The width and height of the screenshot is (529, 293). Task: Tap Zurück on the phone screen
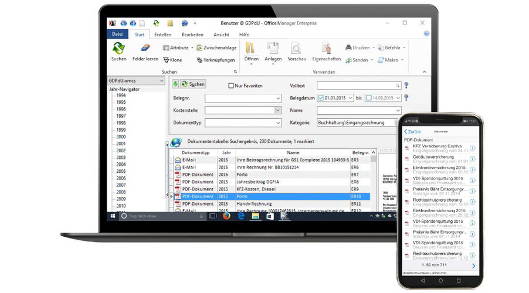[x=412, y=131]
